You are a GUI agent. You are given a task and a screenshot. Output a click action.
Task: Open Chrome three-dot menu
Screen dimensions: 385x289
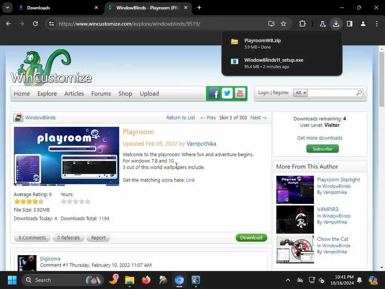[x=377, y=24]
